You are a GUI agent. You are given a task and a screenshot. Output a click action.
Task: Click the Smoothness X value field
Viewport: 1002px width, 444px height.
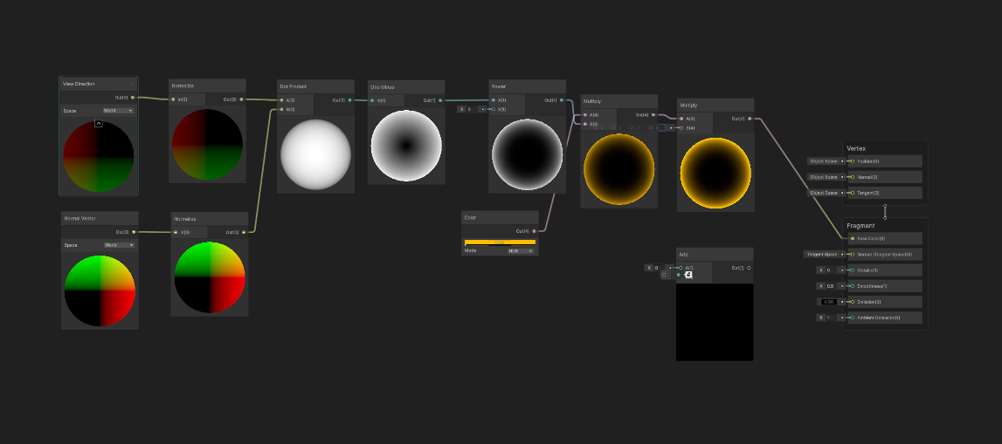(830, 286)
